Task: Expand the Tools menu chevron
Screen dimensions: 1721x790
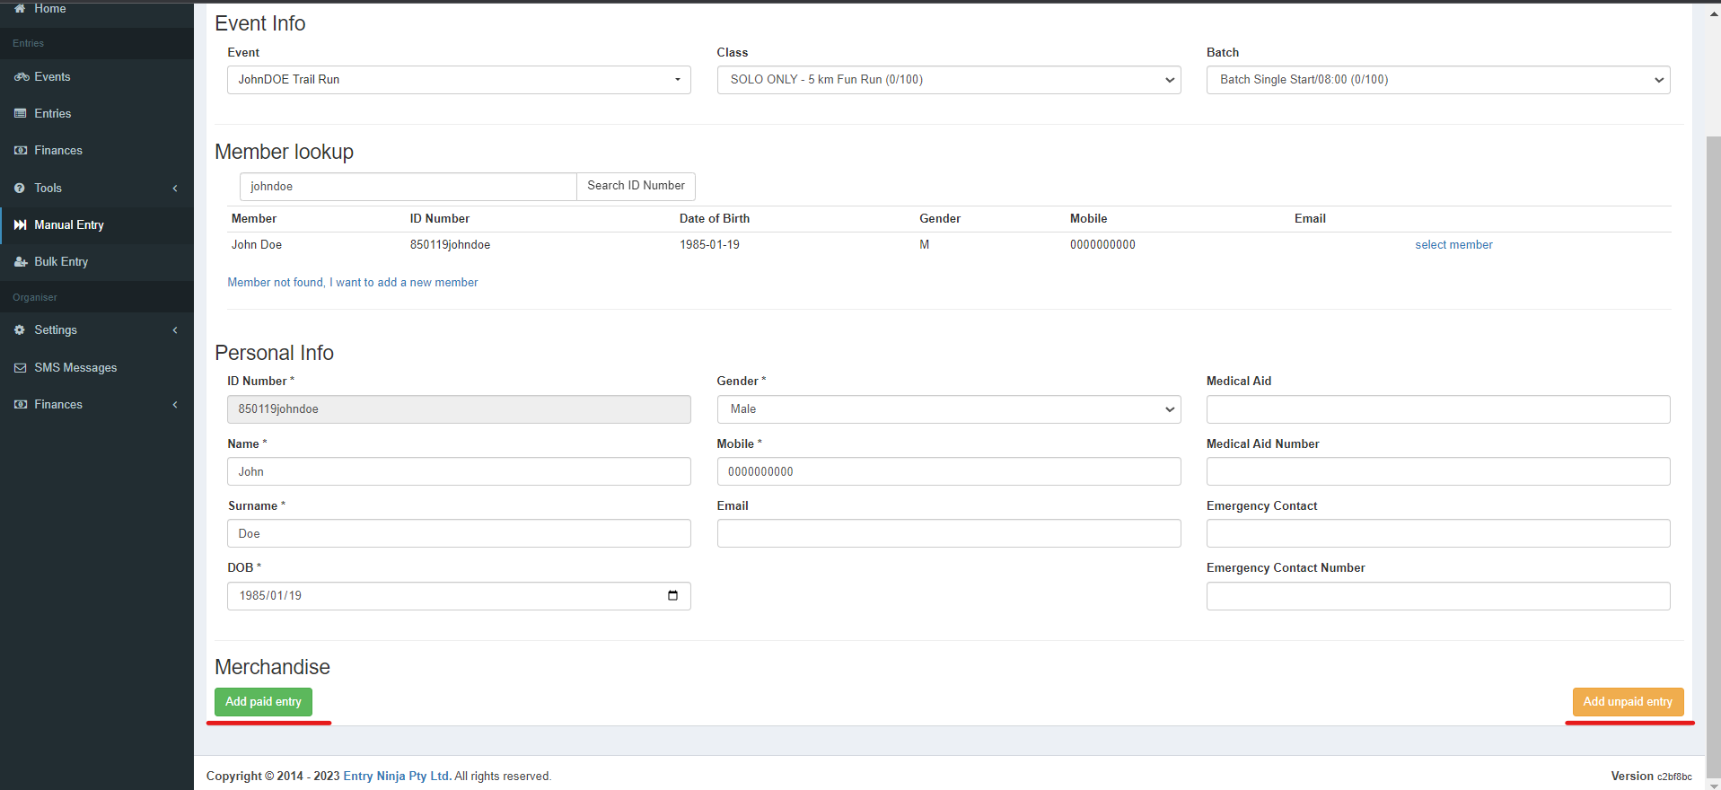Action: [x=175, y=189]
